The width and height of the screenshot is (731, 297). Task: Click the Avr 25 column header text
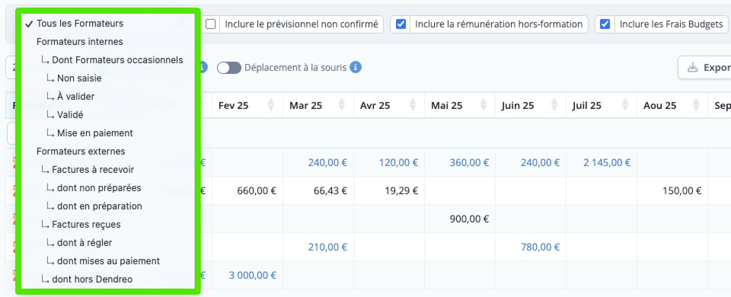tap(375, 105)
